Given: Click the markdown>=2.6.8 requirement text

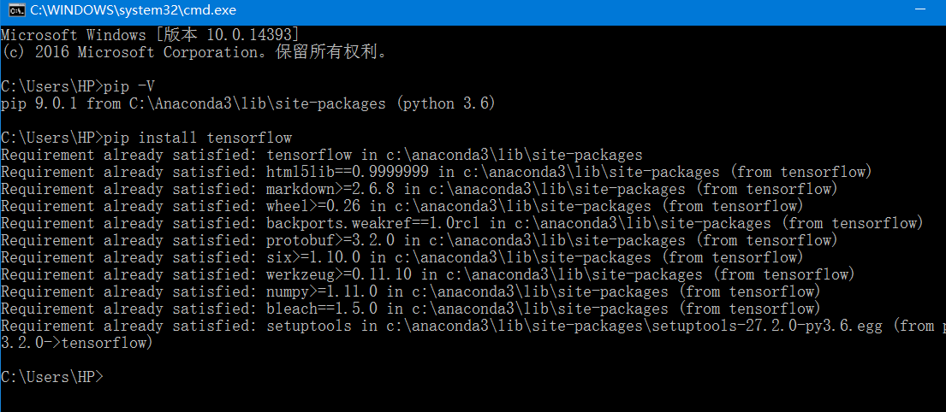Looking at the screenshot, I should [x=330, y=189].
